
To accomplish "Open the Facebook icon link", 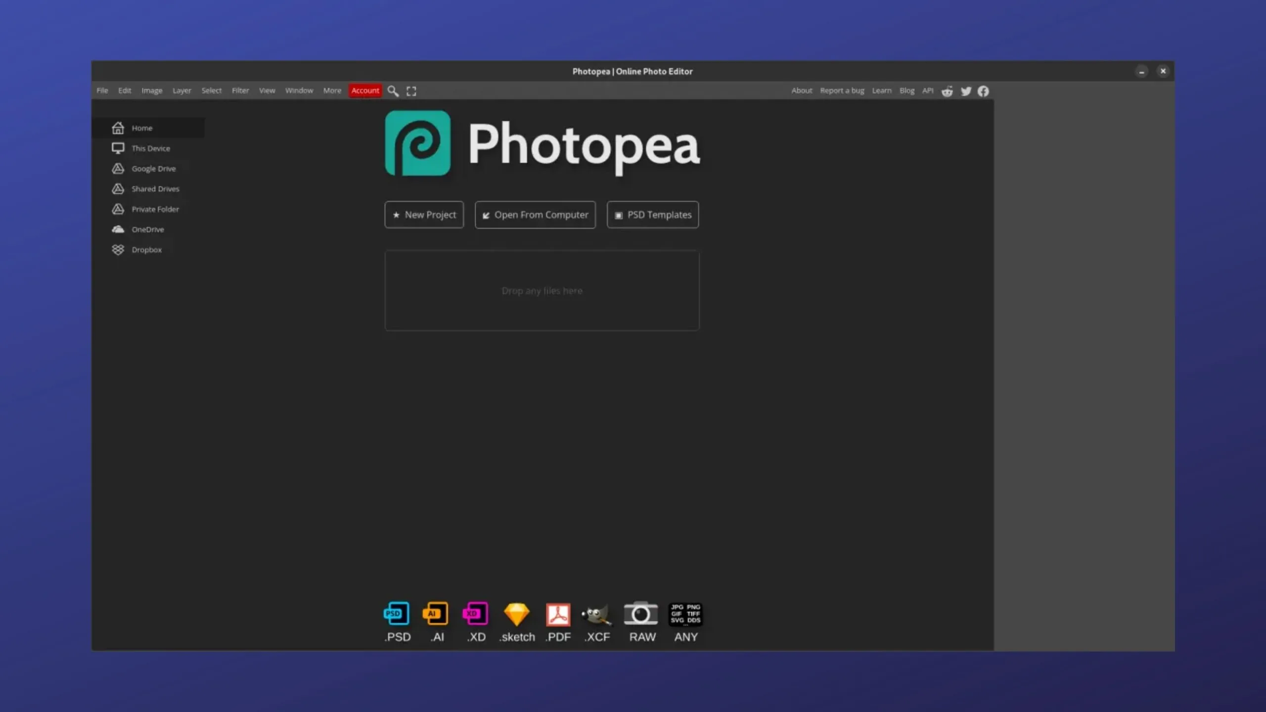I will tap(983, 91).
